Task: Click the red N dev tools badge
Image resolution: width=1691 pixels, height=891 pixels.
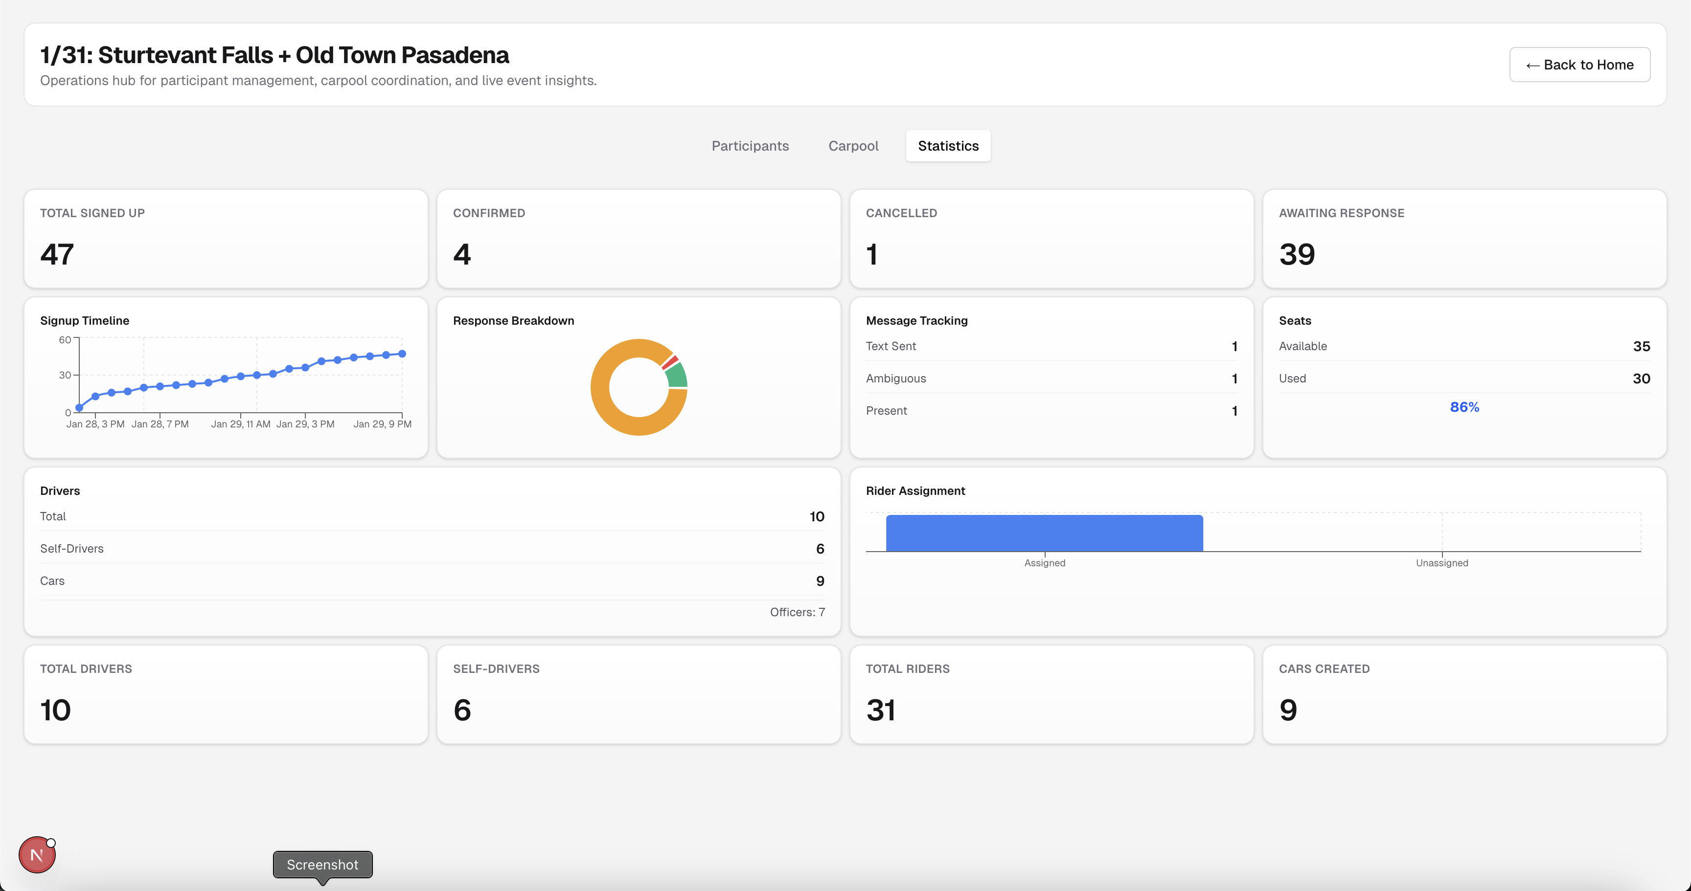Action: pyautogui.click(x=37, y=854)
